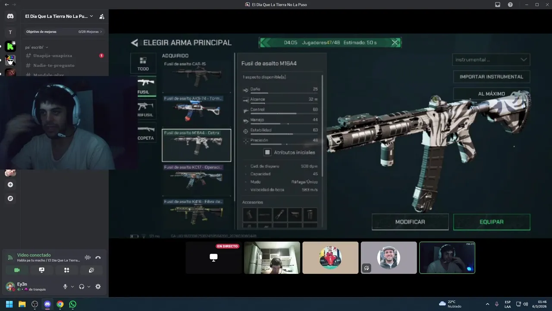The image size is (552, 311).
Task: Open Google Chrome from the taskbar
Action: coord(60,304)
